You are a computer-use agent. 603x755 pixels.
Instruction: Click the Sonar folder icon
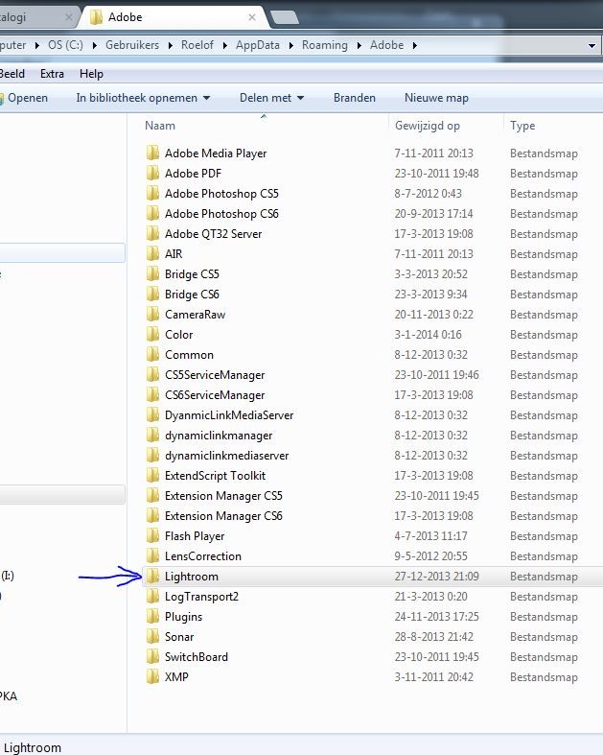(152, 637)
